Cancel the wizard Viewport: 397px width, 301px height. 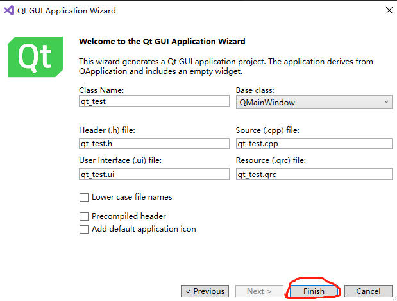368,291
